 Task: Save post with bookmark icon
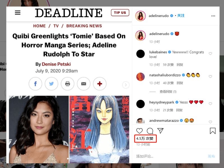pyautogui.click(x=213, y=131)
